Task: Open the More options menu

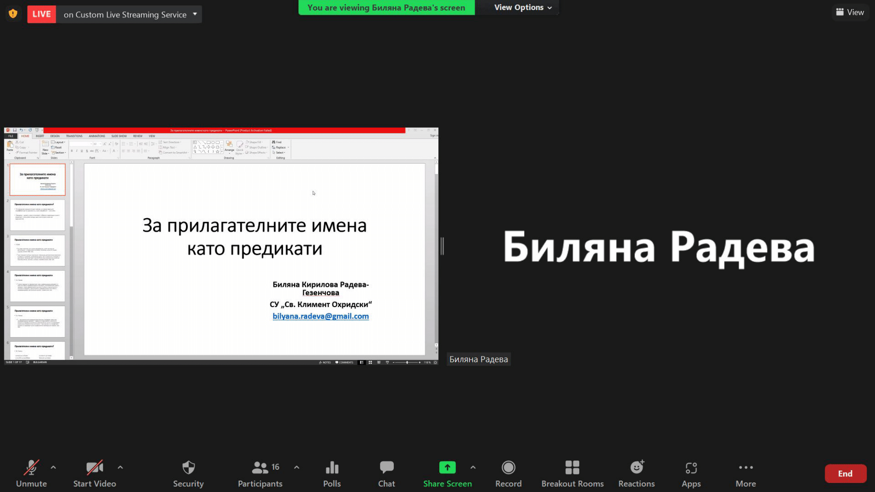Action: [745, 473]
